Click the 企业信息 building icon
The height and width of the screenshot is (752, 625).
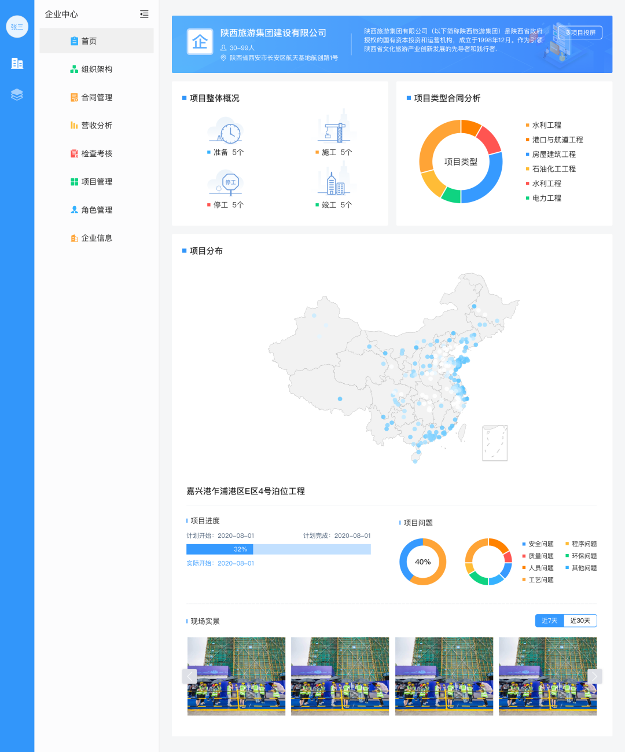(x=74, y=238)
